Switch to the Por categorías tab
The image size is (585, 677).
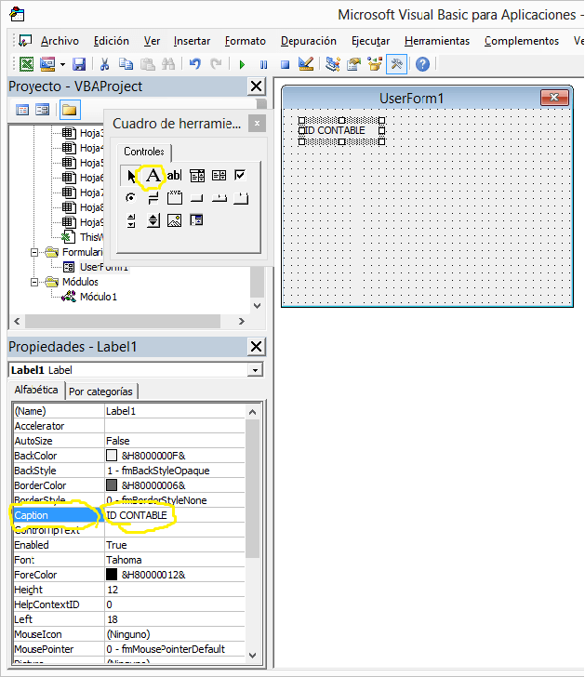click(102, 392)
